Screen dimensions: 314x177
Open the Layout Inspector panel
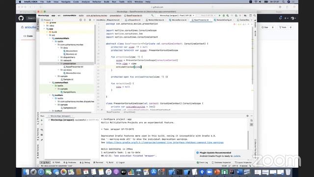pos(243,162)
